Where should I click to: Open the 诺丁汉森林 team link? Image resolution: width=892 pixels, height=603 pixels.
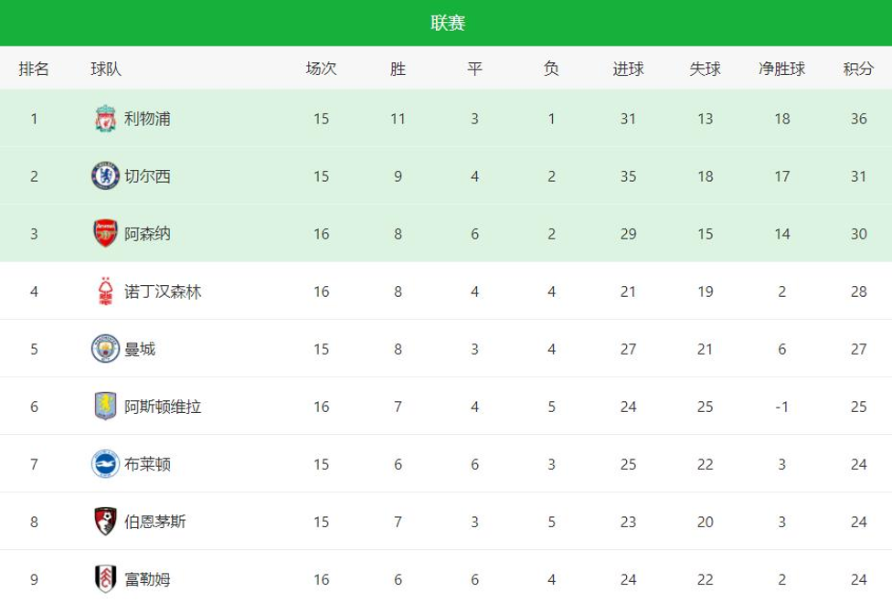click(x=163, y=291)
